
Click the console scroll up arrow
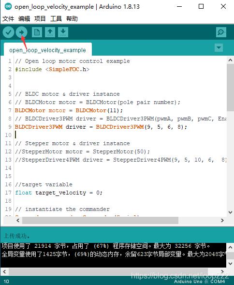pos(230,247)
